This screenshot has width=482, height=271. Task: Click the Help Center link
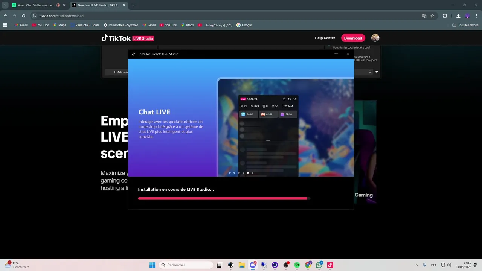(x=325, y=38)
